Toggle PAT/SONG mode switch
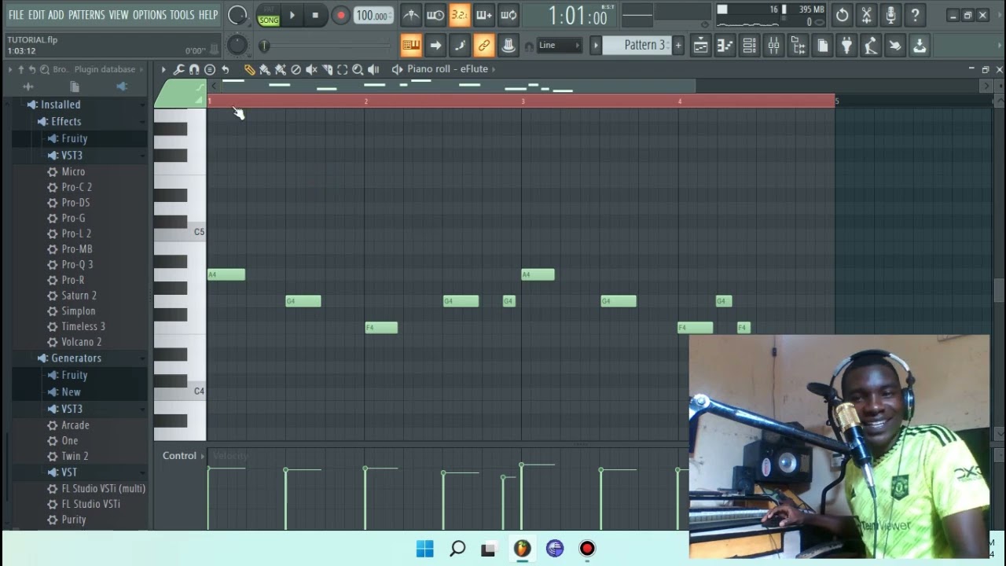The width and height of the screenshot is (1006, 566). click(x=269, y=15)
